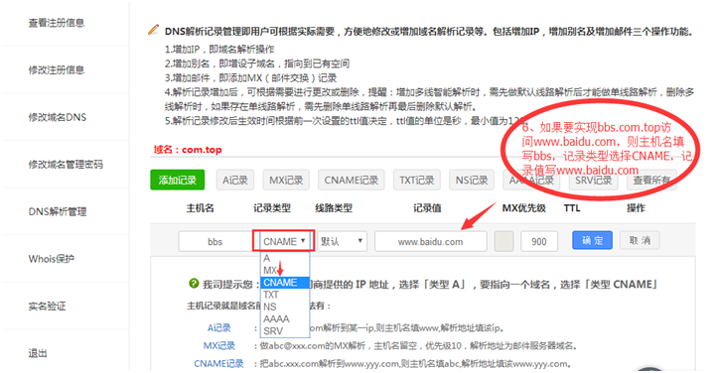Switch to the MX记录 tab
This screenshot has height=373, width=717.
286,180
